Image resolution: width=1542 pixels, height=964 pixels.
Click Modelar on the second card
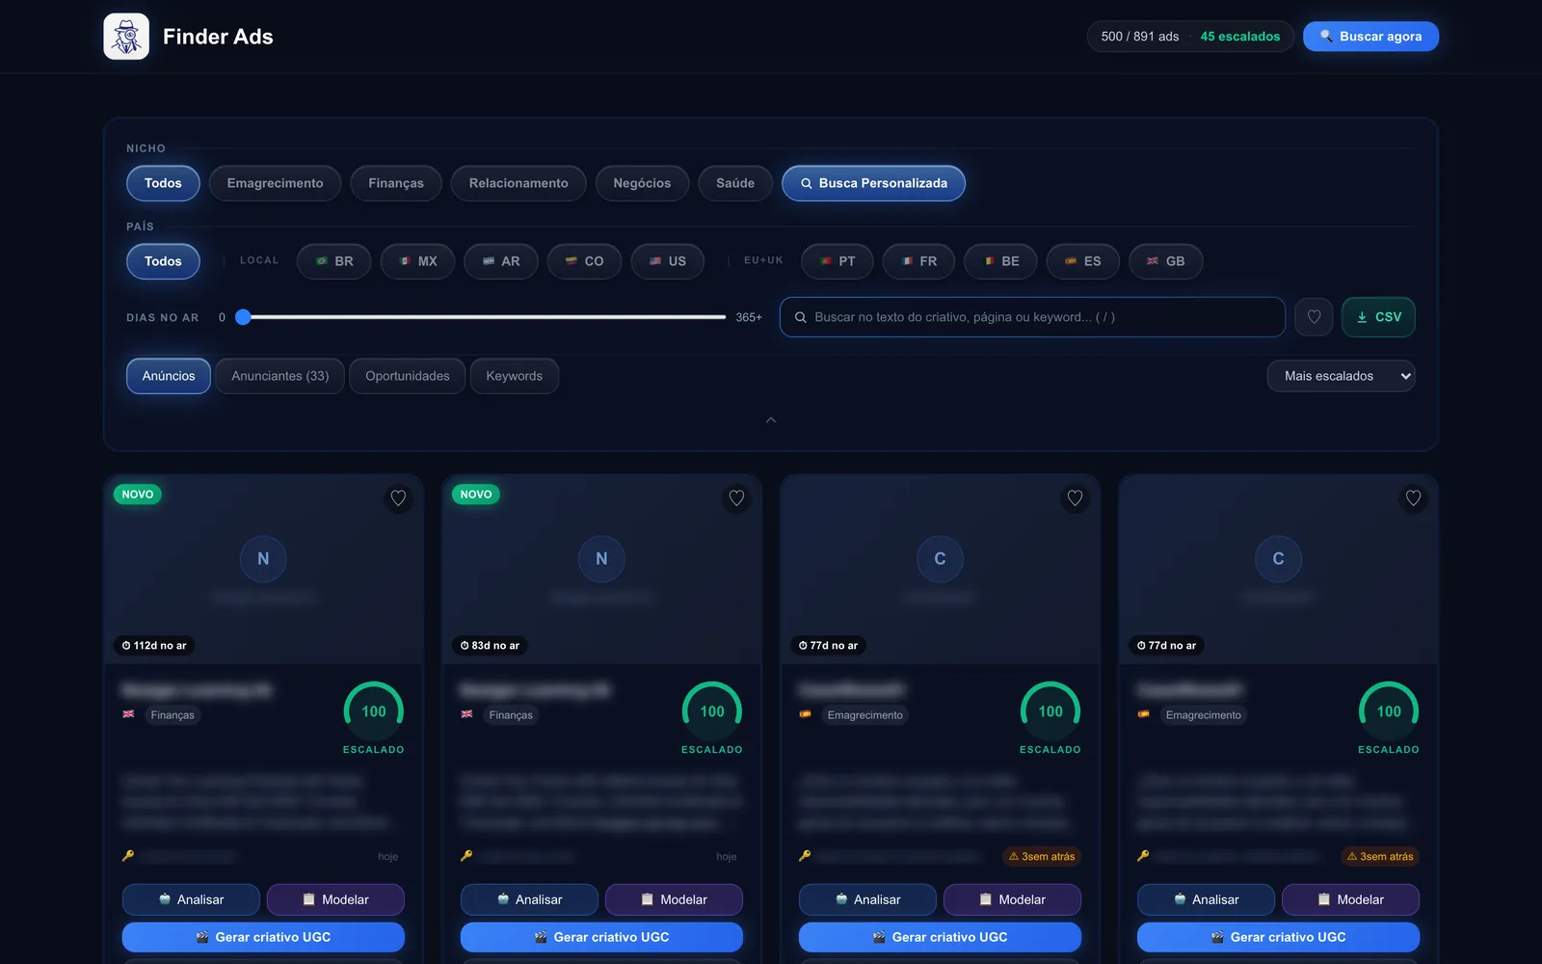point(674,899)
